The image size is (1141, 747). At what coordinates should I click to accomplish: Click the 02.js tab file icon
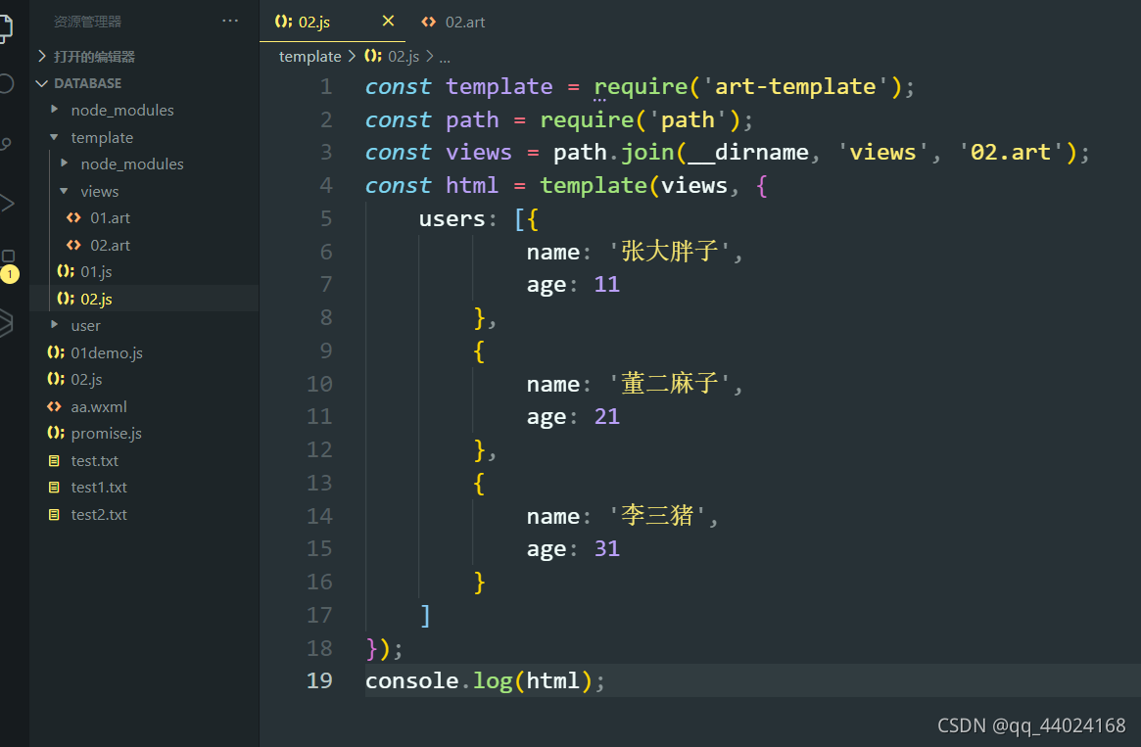point(283,22)
